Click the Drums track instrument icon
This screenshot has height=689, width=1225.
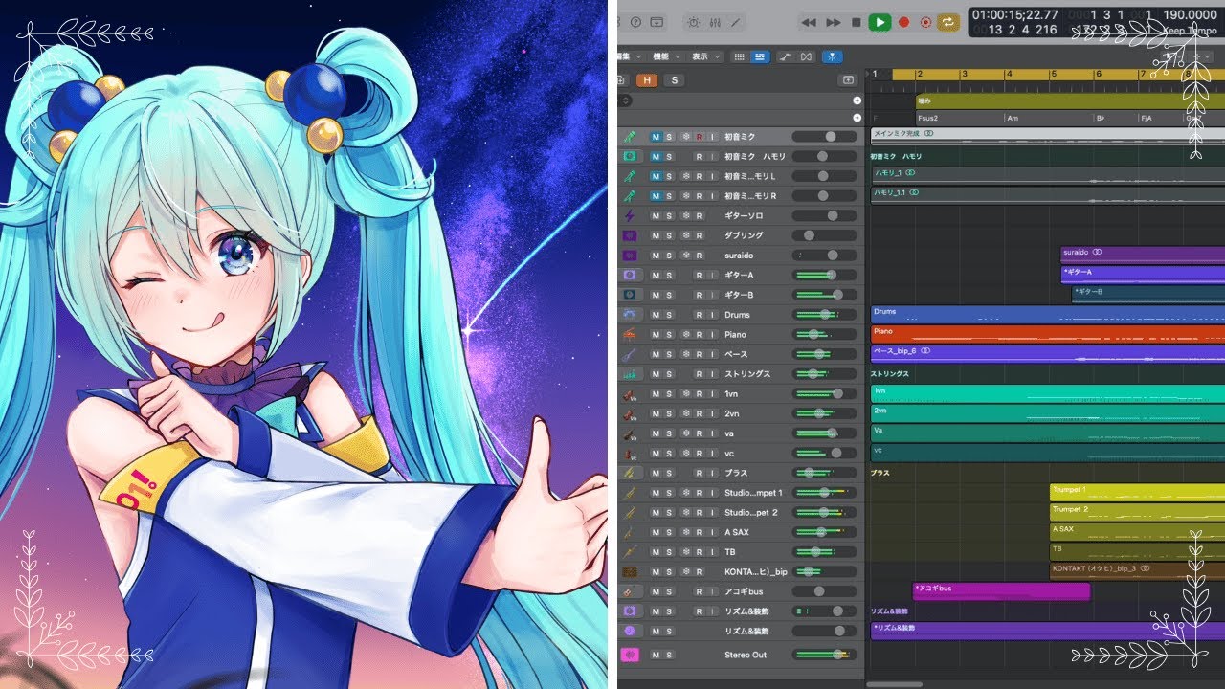[x=630, y=315]
